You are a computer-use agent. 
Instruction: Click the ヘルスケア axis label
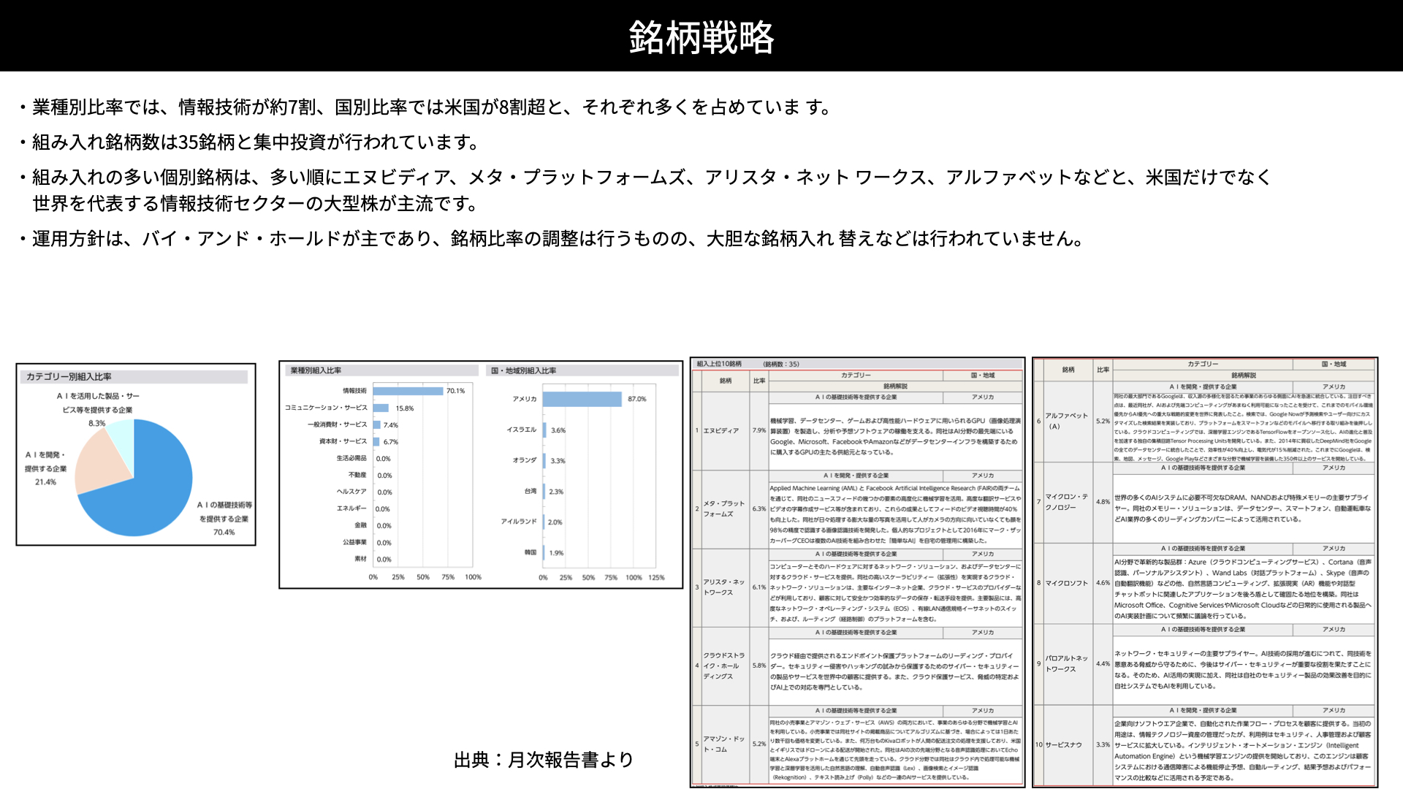coord(351,492)
